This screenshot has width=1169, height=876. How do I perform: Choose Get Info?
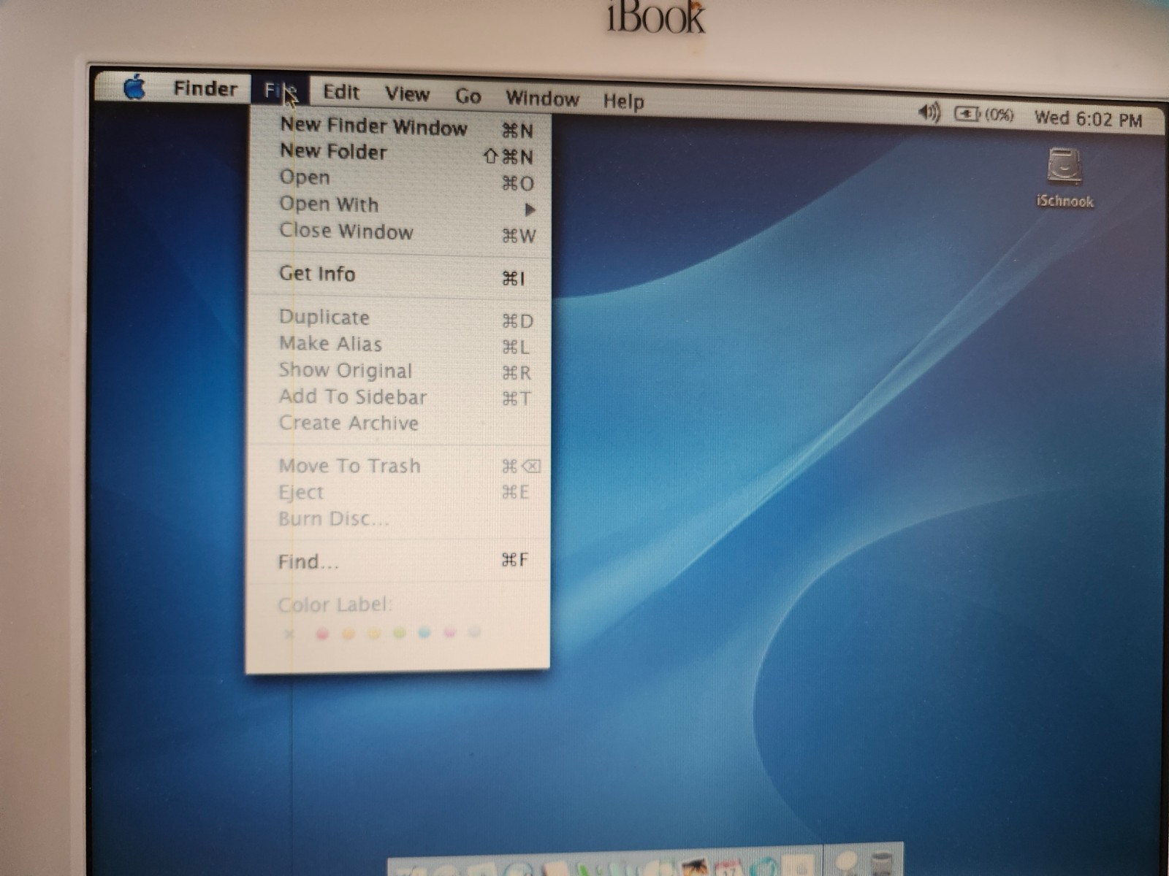click(399, 274)
